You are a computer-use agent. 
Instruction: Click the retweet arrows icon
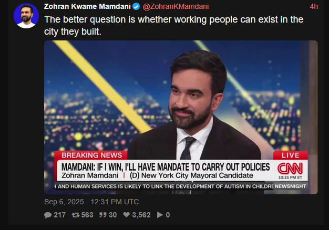coord(76,215)
